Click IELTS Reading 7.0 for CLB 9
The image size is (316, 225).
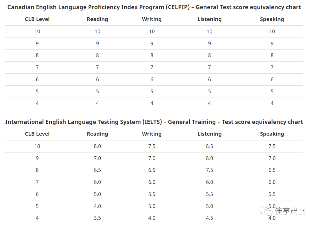coord(97,158)
